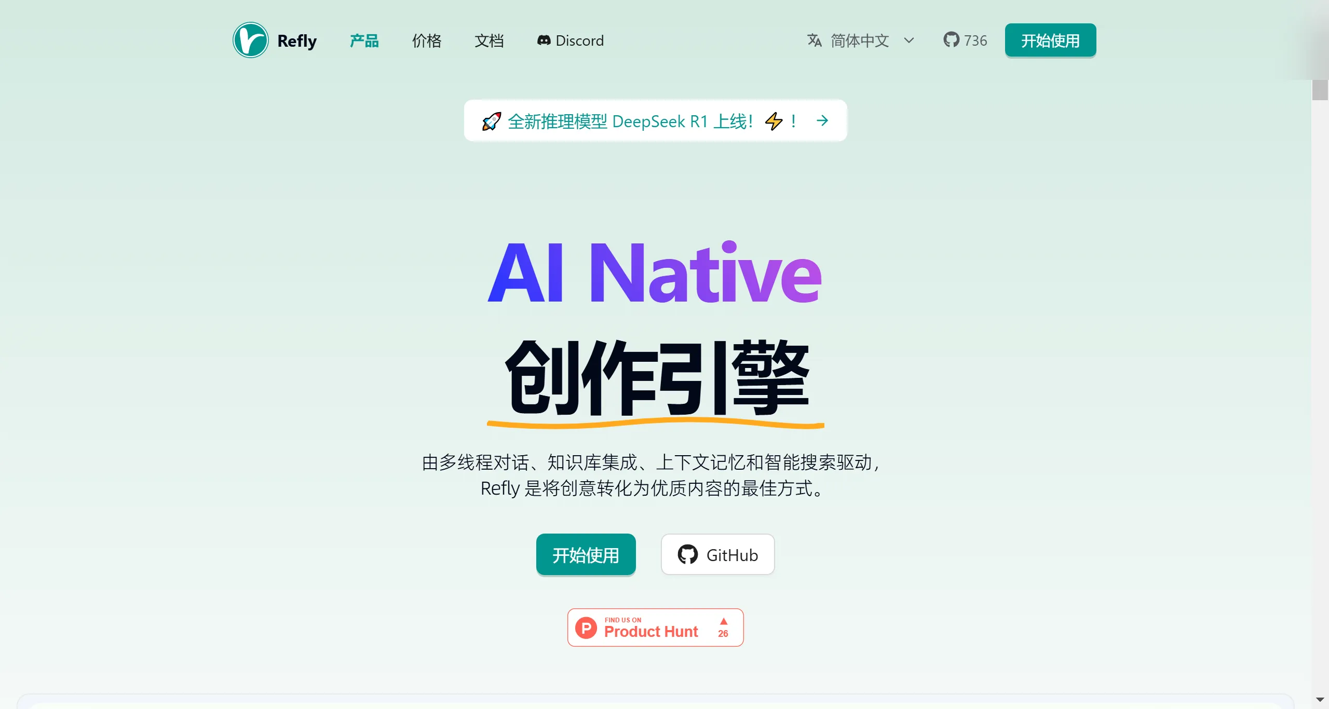
Task: Click the GitHub star count icon
Action: (x=951, y=40)
